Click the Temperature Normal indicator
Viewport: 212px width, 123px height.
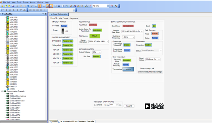click(x=128, y=69)
